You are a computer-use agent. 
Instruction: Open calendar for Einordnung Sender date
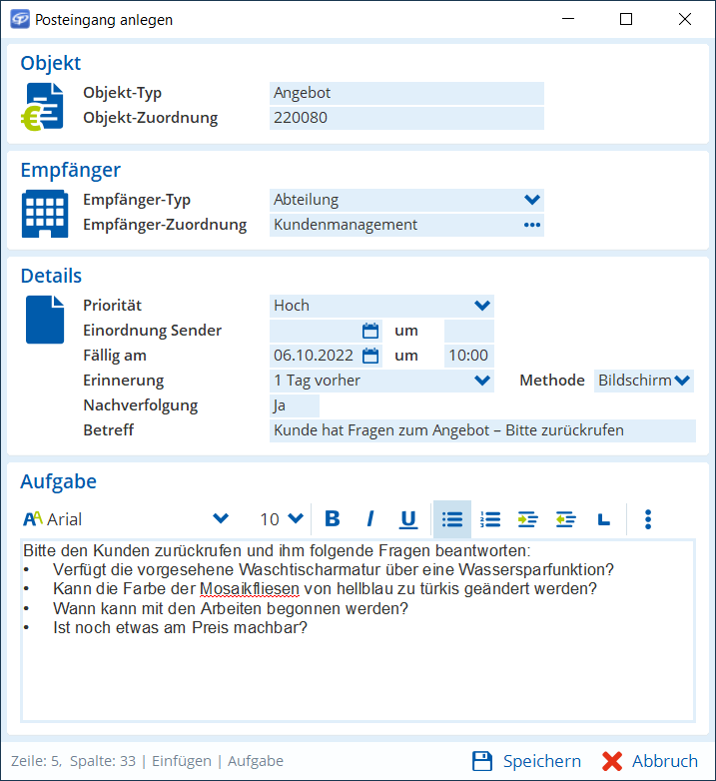(370, 331)
